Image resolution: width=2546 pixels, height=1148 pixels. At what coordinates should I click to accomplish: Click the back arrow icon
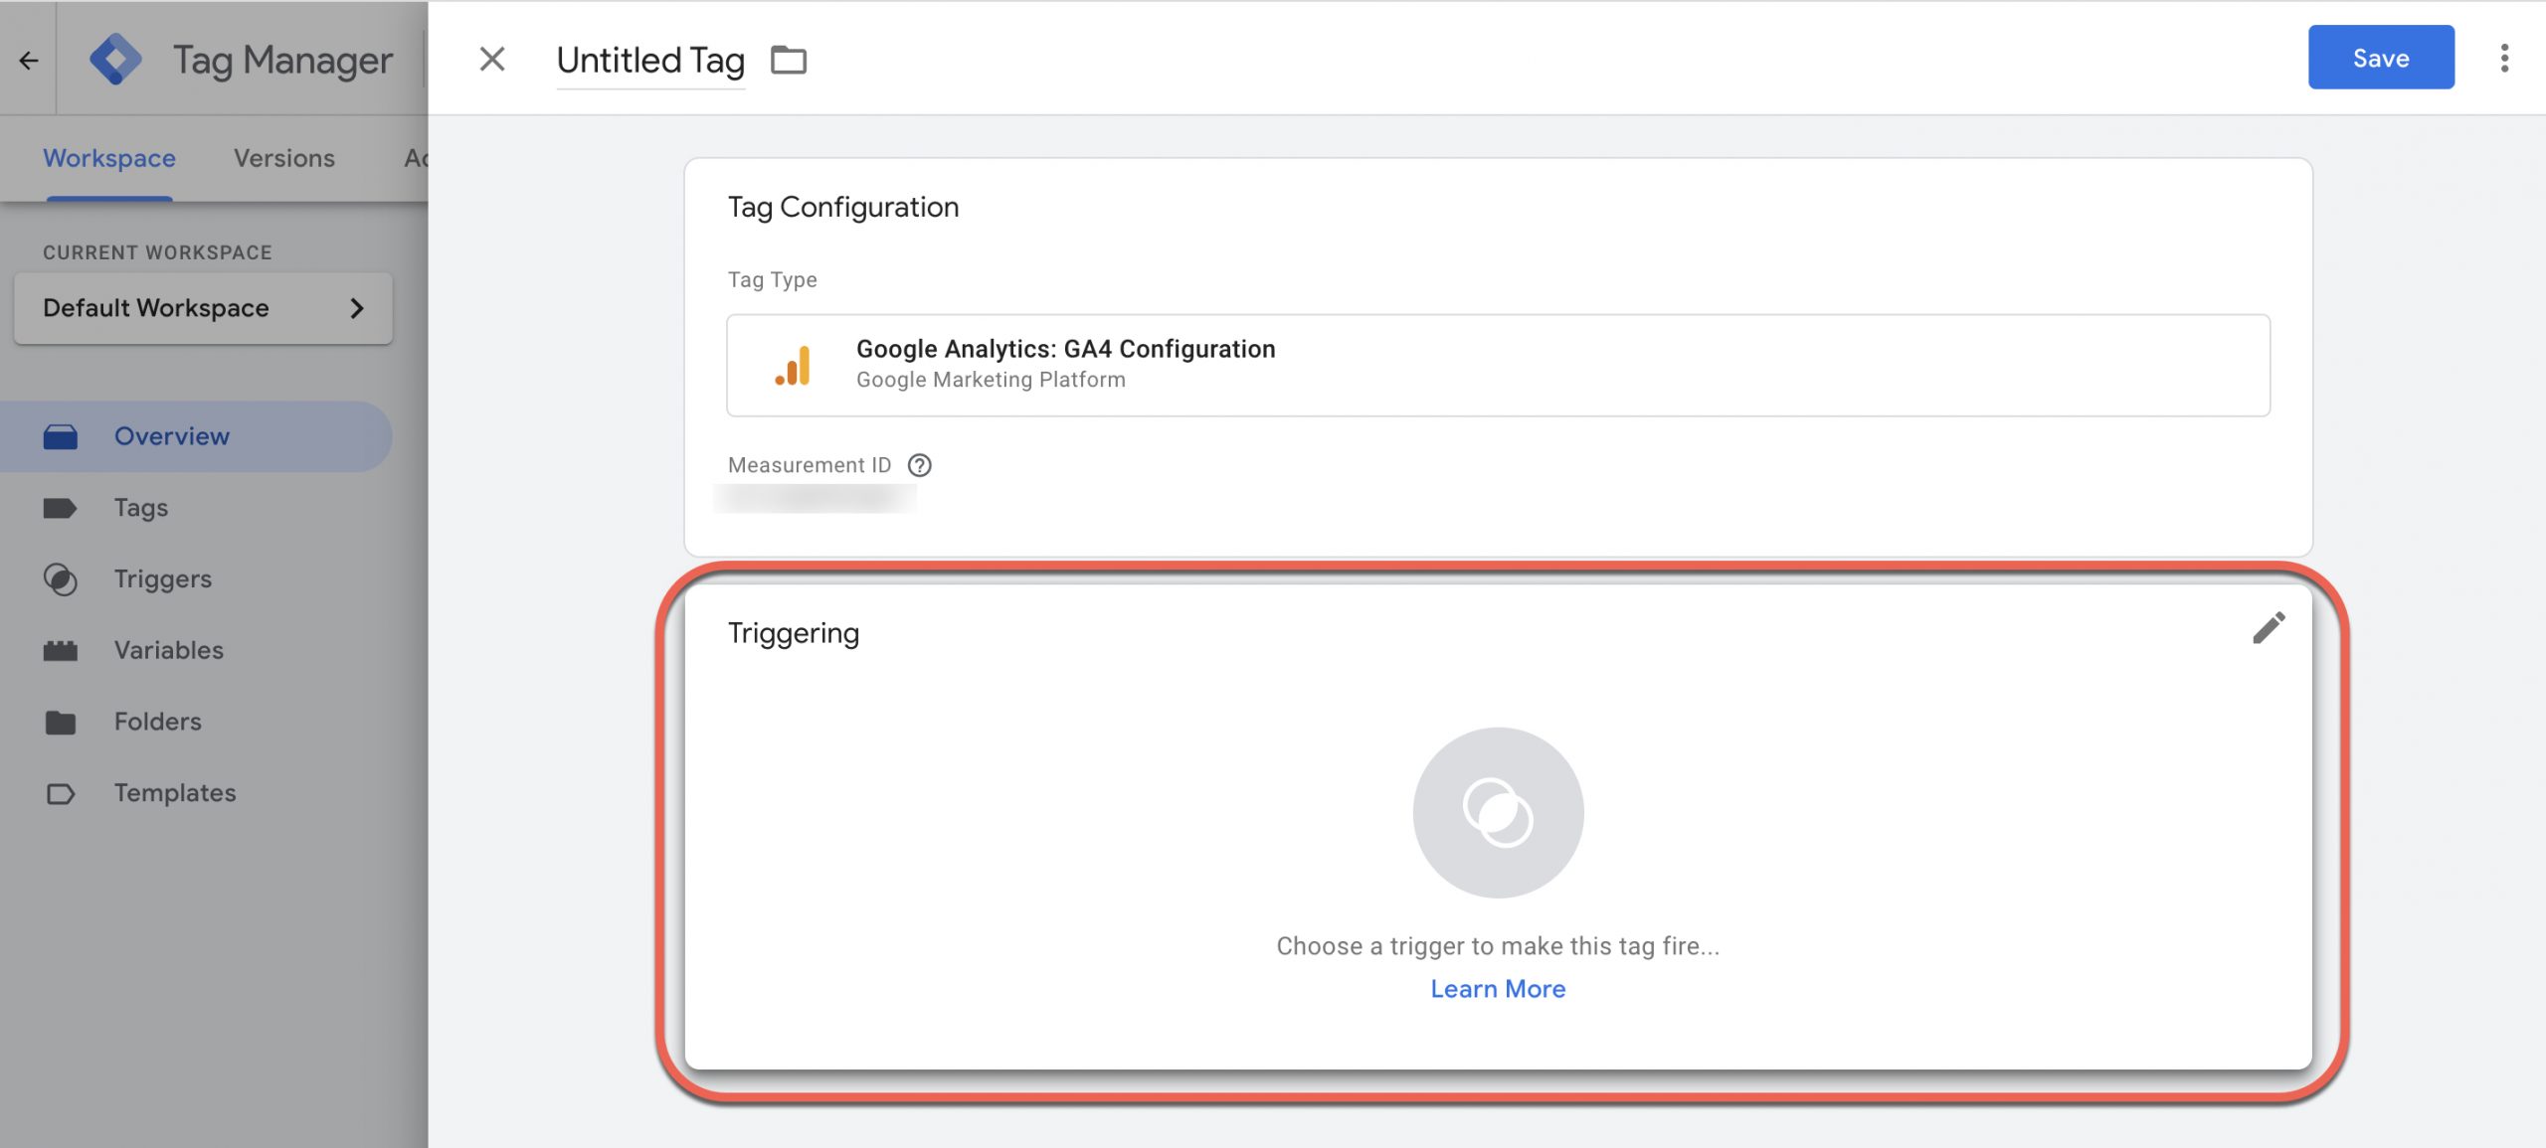(29, 61)
